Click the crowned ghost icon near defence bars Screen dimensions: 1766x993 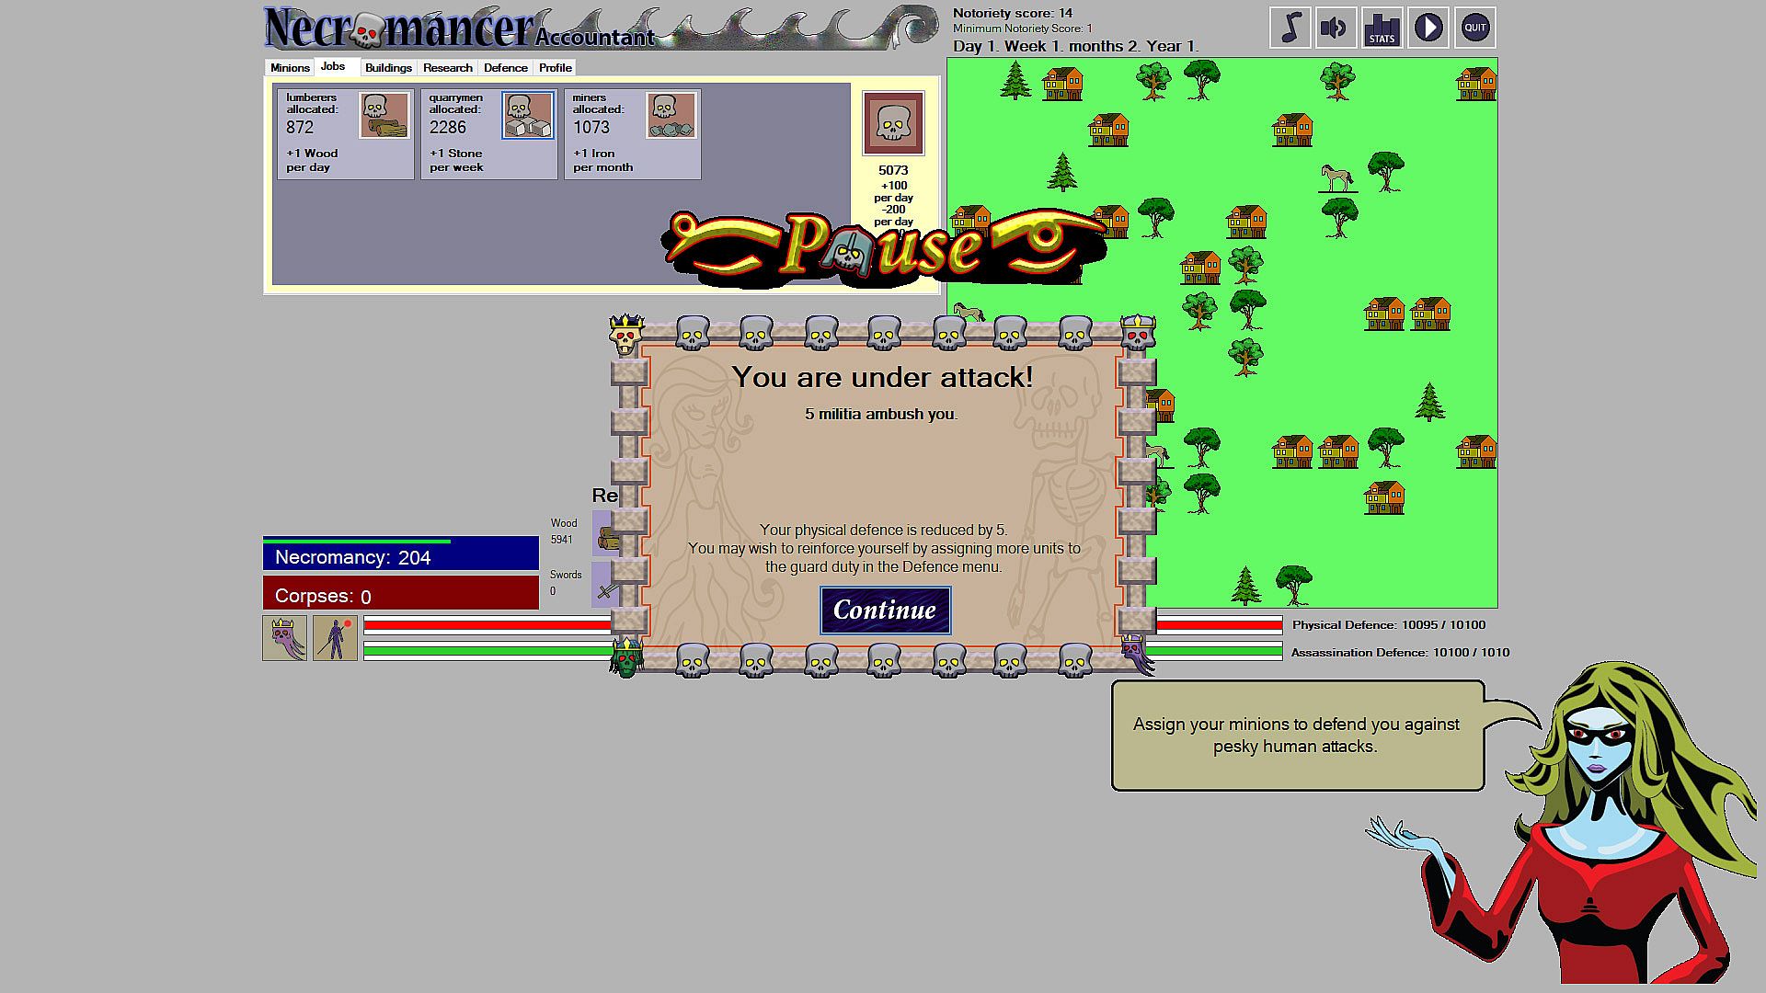tap(284, 638)
